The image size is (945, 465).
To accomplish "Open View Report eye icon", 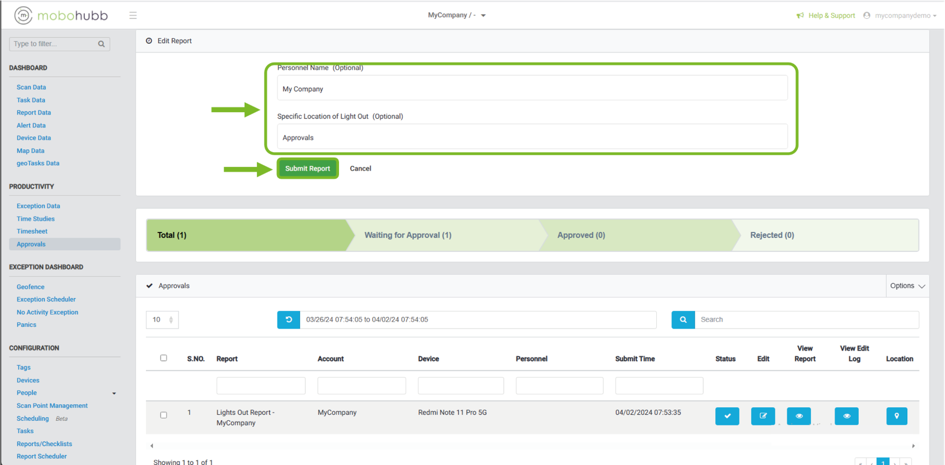I will pos(799,416).
